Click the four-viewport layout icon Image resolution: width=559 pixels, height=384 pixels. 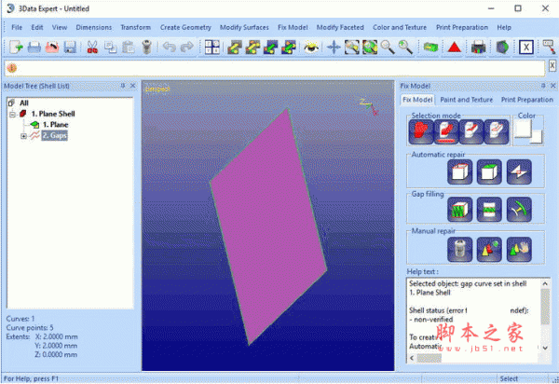click(212, 47)
